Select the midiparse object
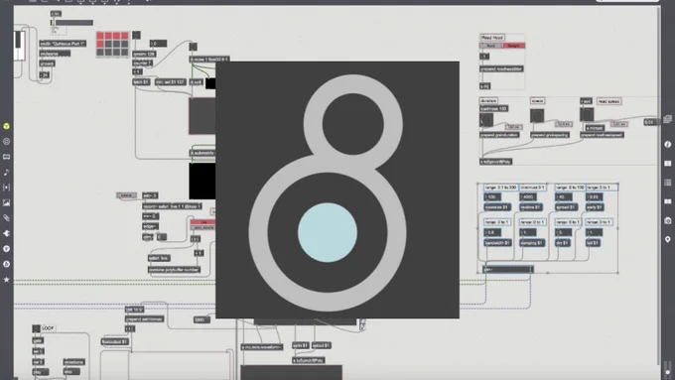 pyautogui.click(x=55, y=54)
